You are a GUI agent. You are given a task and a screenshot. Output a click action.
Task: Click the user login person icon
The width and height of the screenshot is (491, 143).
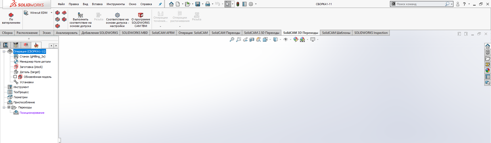458,4
